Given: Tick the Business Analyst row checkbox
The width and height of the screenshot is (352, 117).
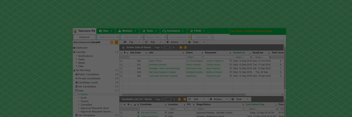Looking at the screenshot, I should tap(121, 65).
